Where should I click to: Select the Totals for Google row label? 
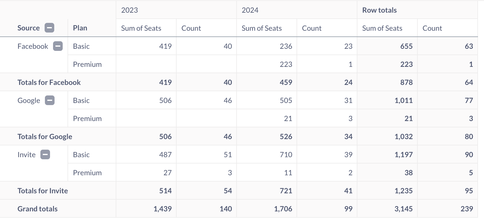click(x=45, y=137)
